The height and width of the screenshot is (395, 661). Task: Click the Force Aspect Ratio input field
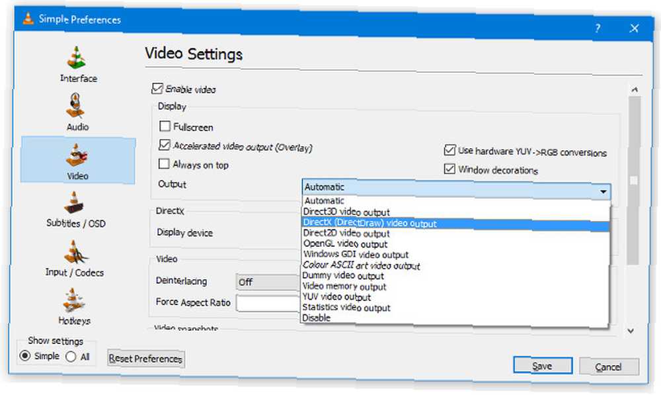pyautogui.click(x=268, y=303)
